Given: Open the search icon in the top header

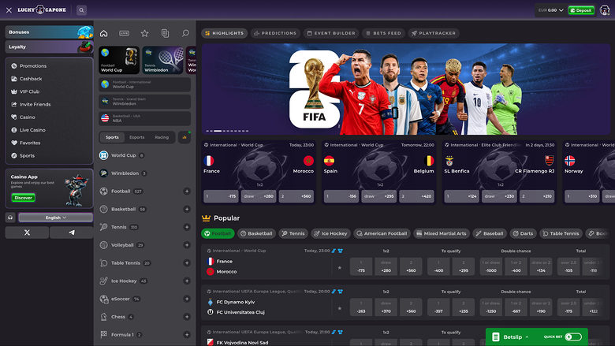Looking at the screenshot, I should click(81, 10).
